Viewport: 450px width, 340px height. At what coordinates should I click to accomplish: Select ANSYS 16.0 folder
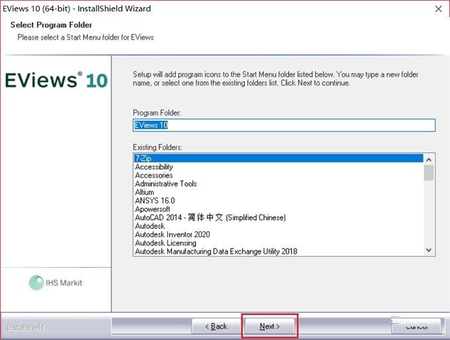click(279, 201)
